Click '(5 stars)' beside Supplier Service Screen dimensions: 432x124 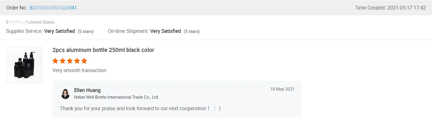(x=86, y=31)
